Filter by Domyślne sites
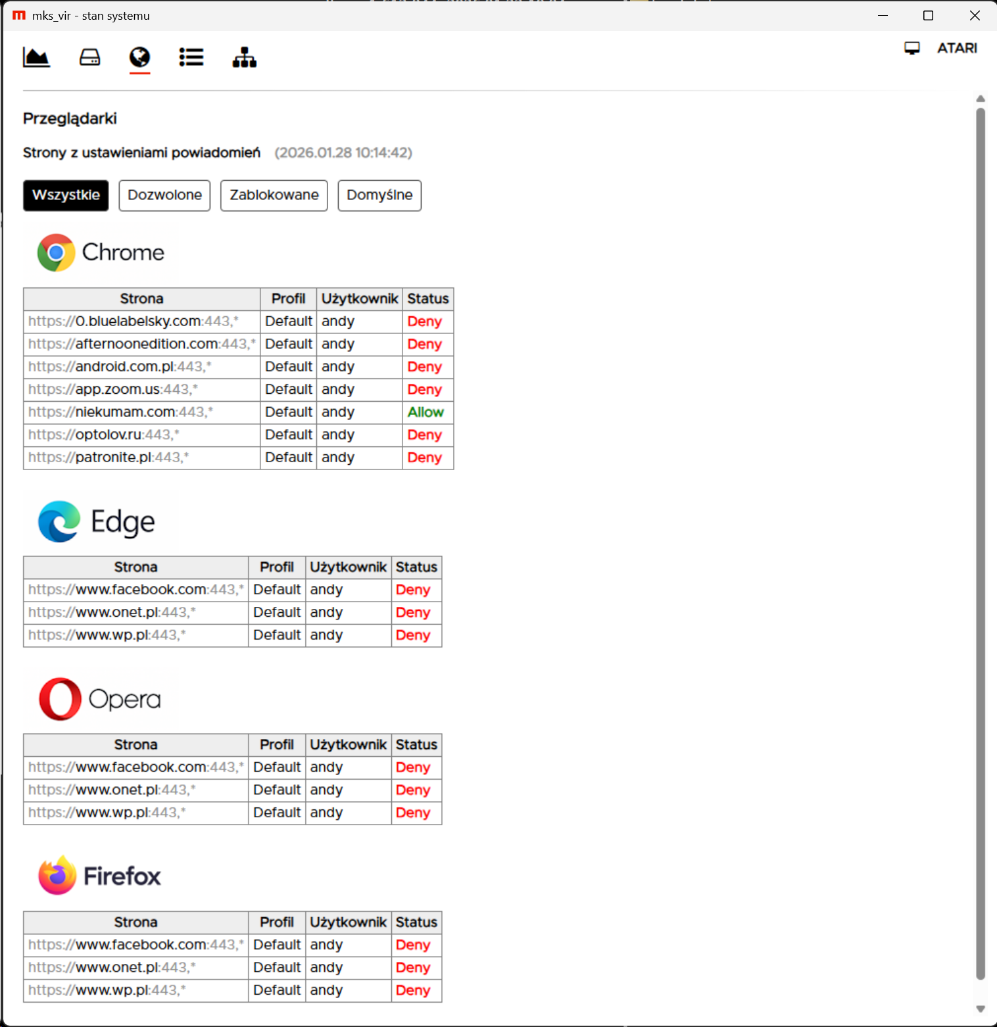The image size is (997, 1027). tap(379, 195)
